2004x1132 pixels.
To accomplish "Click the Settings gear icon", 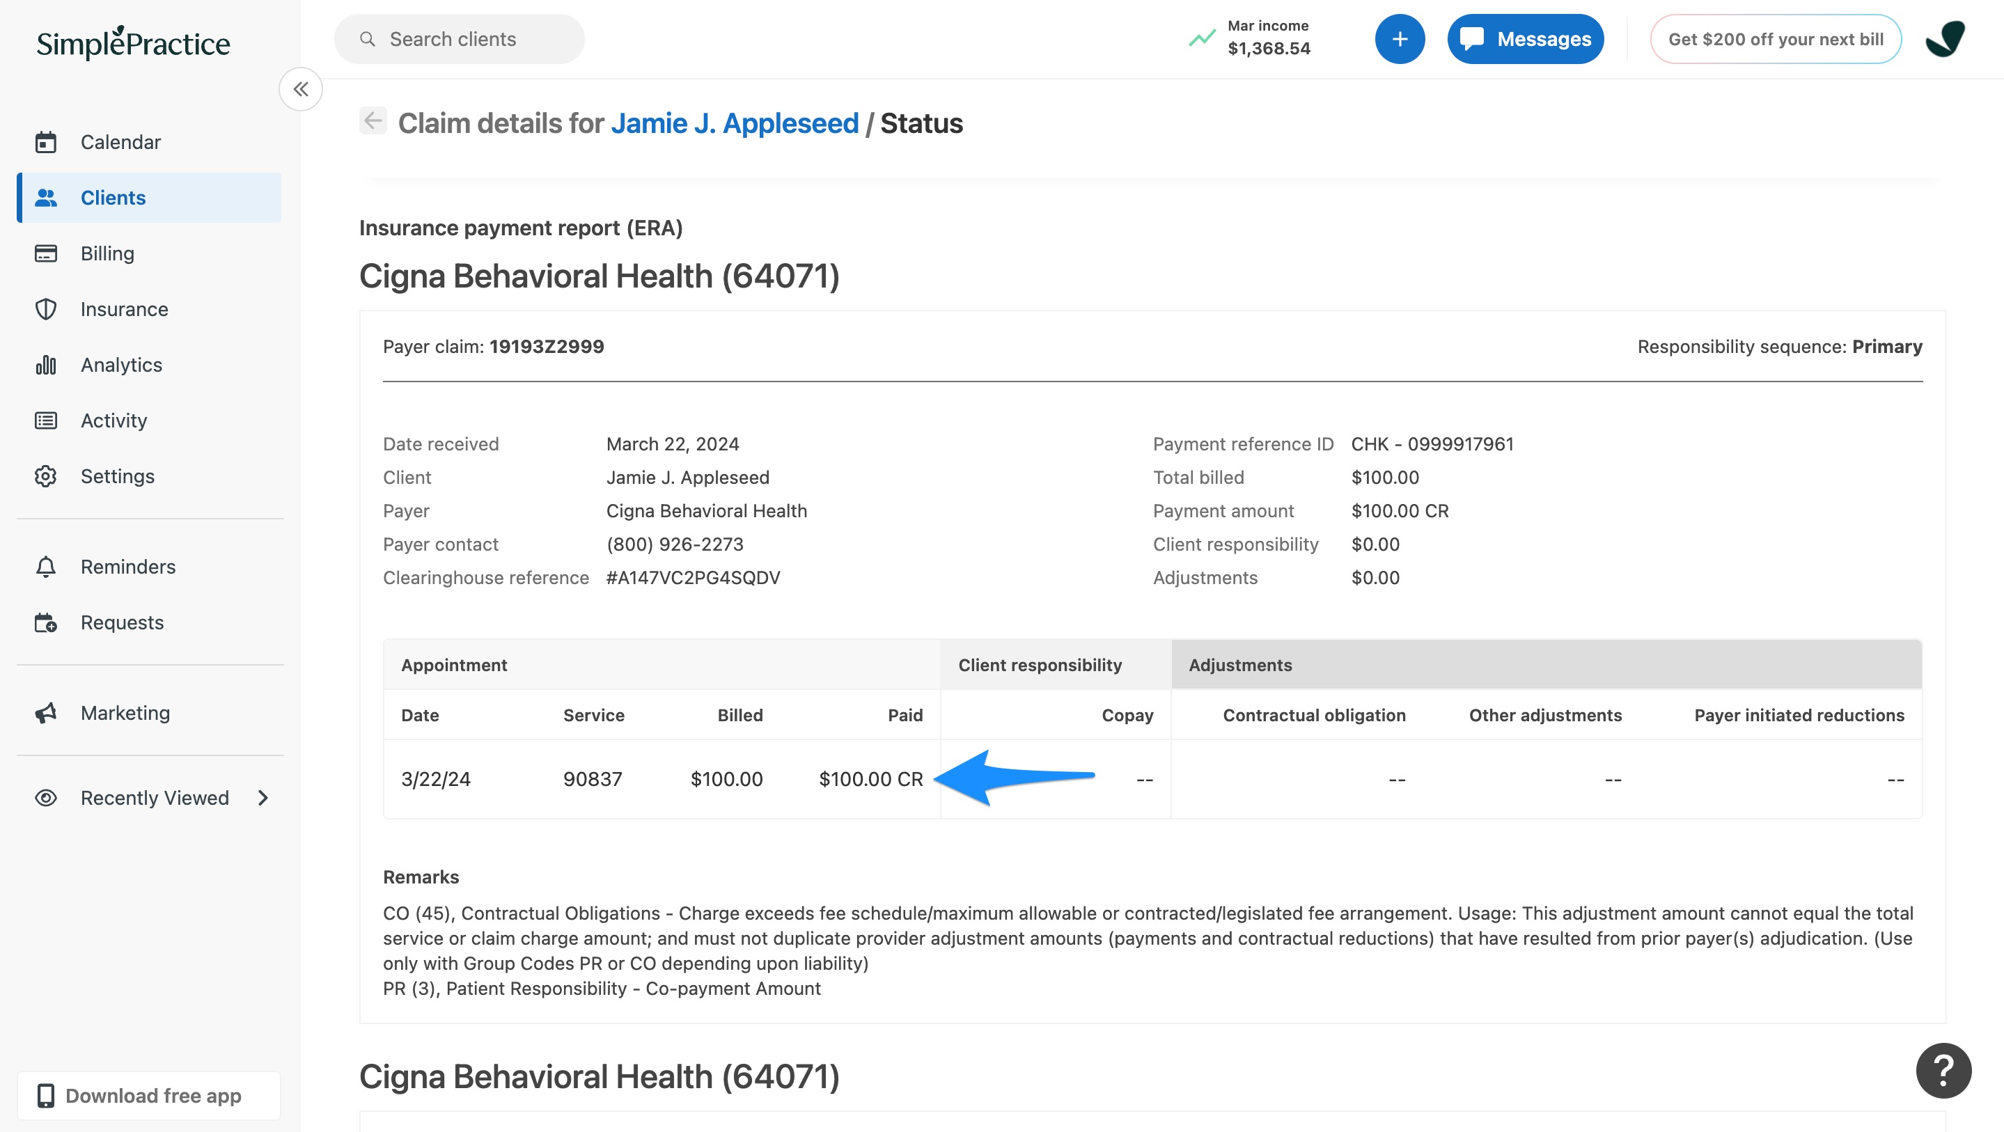I will tap(46, 476).
